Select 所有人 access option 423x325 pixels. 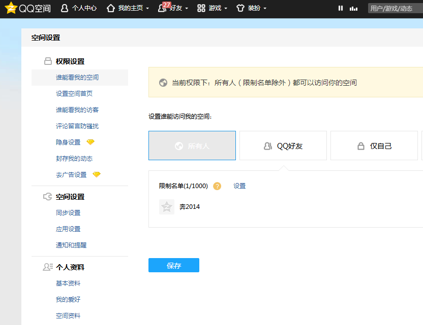tap(192, 146)
